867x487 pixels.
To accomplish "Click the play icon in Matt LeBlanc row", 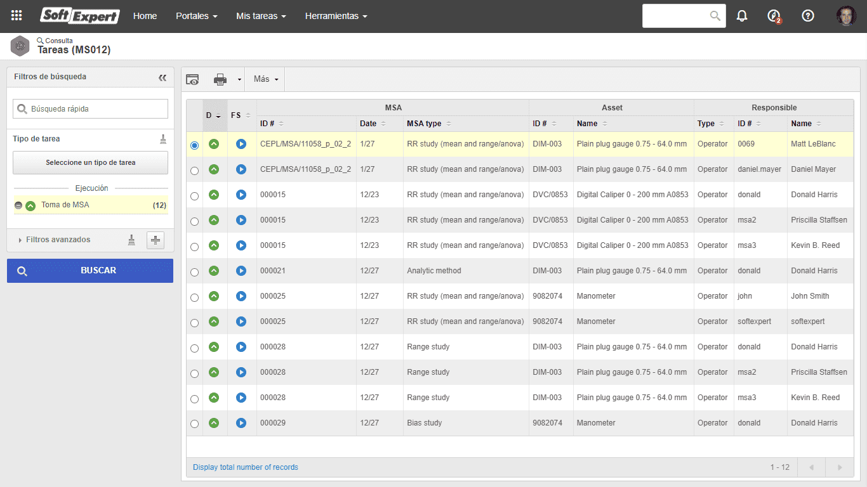I will coord(241,144).
